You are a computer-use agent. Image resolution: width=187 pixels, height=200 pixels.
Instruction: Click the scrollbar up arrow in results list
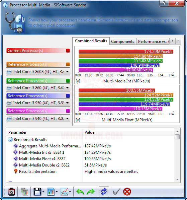pyautogui.click(x=177, y=131)
